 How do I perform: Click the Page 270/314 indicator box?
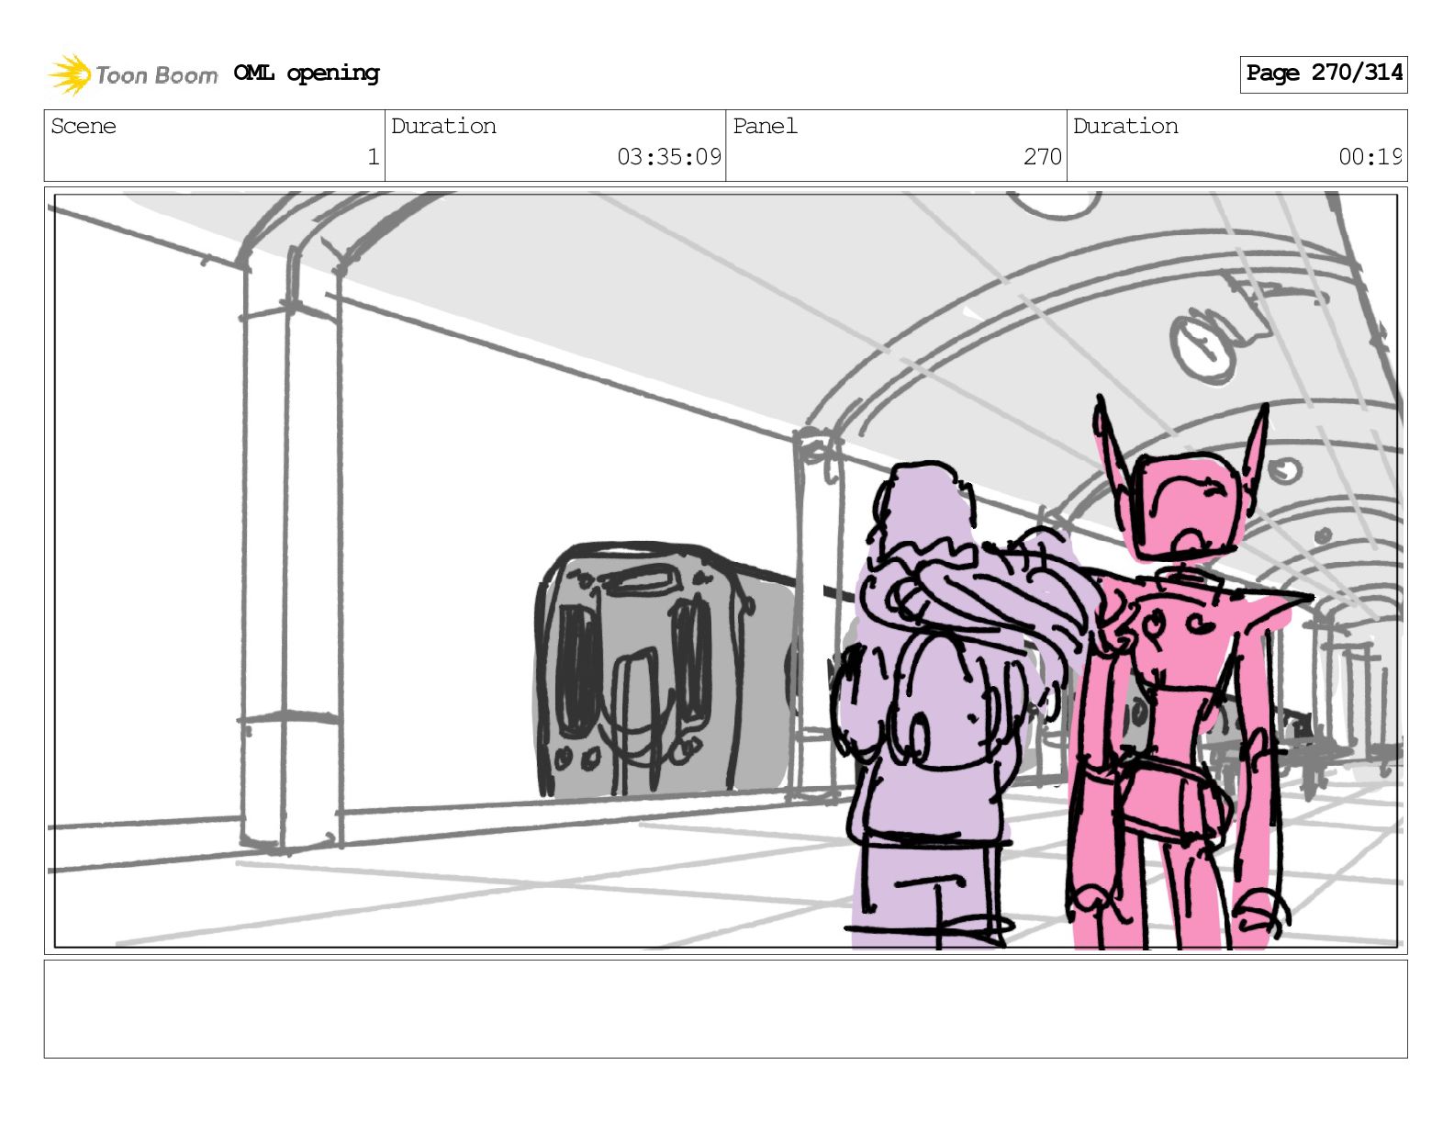1323,73
